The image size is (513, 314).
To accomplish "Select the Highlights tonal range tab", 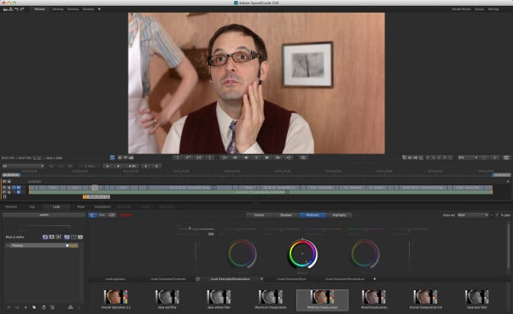I will click(x=339, y=215).
